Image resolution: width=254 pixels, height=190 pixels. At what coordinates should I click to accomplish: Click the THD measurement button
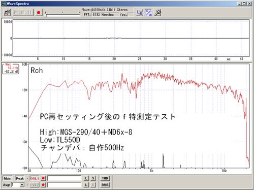tap(105, 178)
